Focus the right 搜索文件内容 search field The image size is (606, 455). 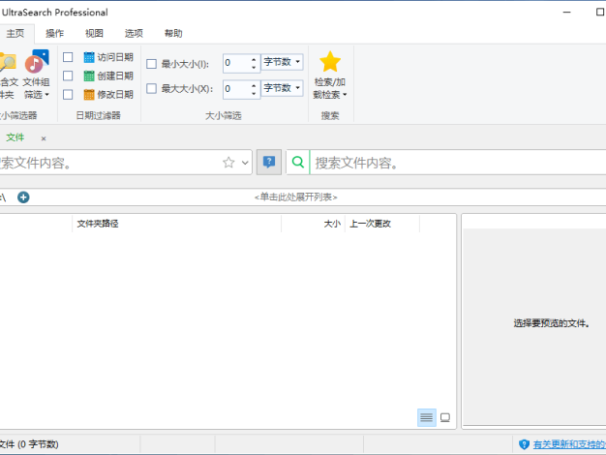pyautogui.click(x=458, y=163)
